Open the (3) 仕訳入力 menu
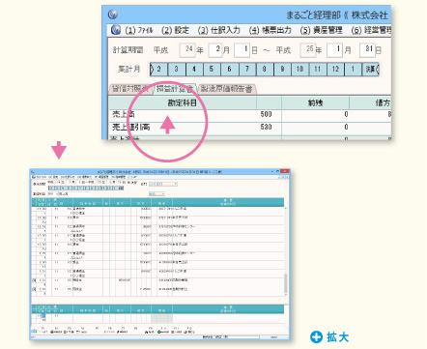427x349 pixels. [x=219, y=30]
